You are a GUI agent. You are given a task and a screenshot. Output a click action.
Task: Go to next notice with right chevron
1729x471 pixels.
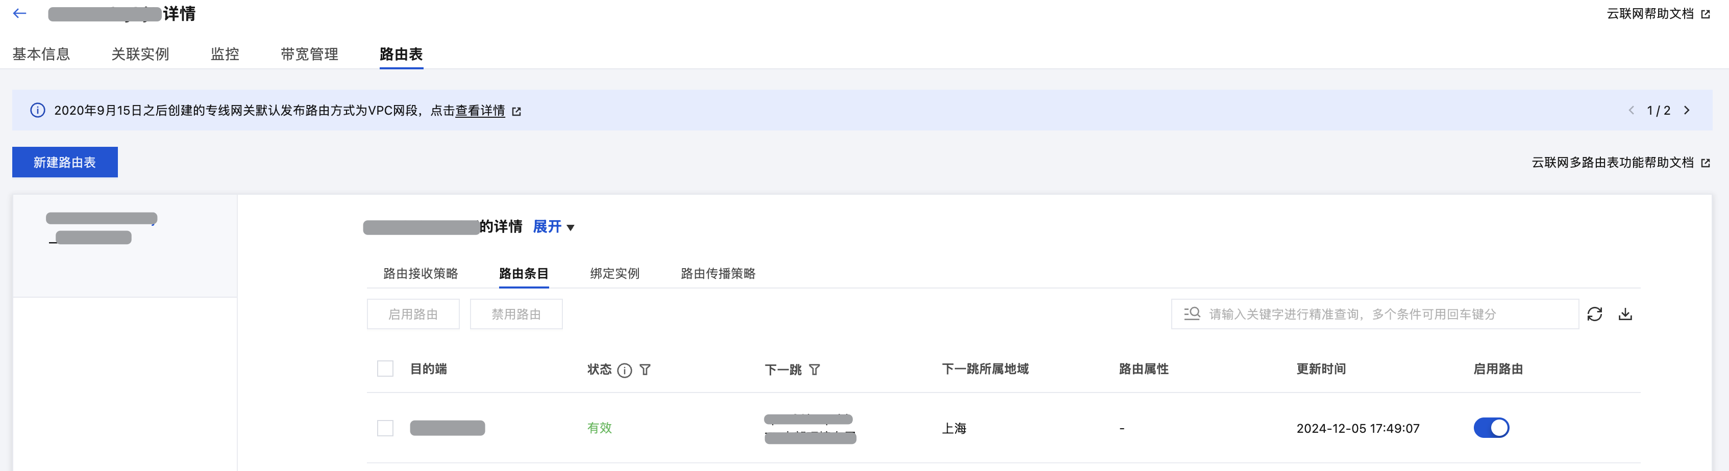click(1686, 111)
